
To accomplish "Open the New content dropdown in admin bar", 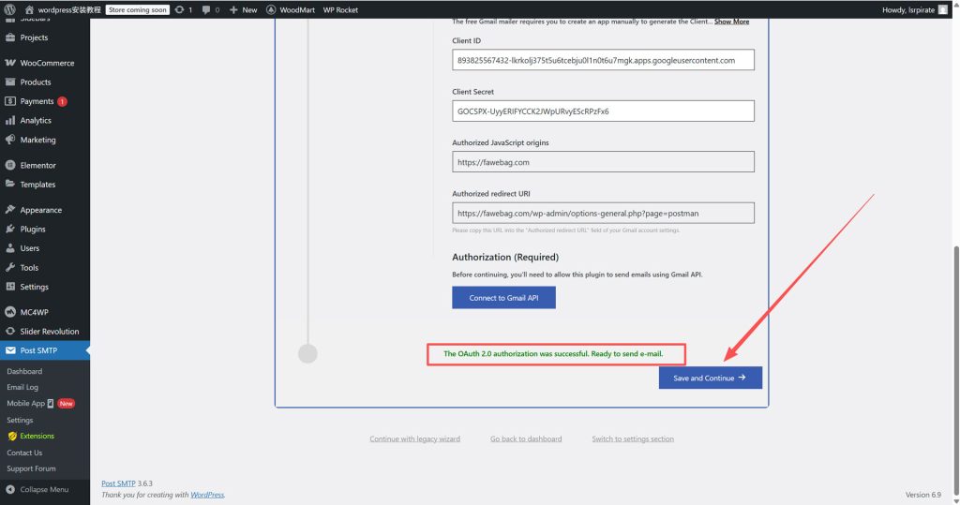I will [x=243, y=9].
